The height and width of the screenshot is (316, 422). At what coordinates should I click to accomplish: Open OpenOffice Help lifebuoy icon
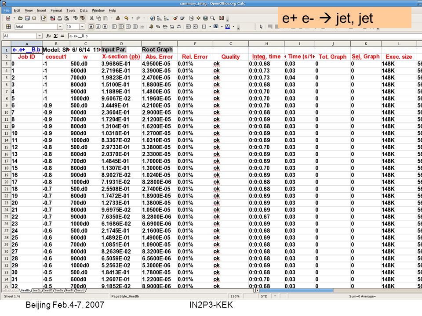coord(222,18)
